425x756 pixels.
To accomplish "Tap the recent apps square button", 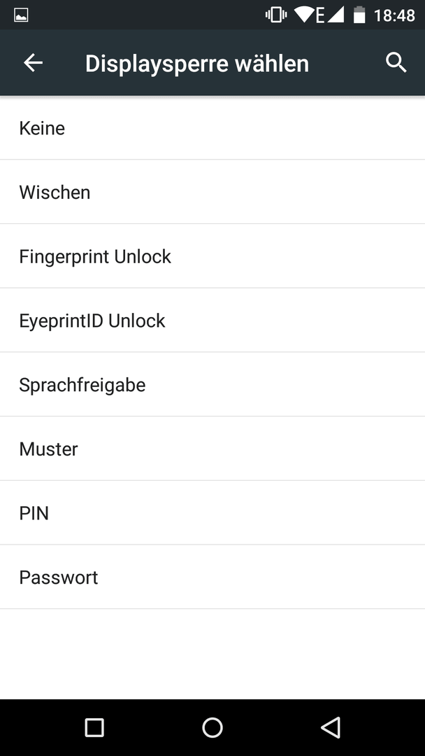I will (94, 727).
